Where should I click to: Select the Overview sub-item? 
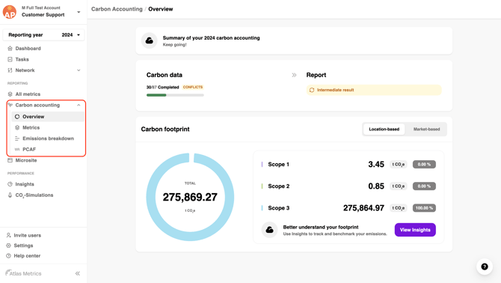[x=48, y=117]
